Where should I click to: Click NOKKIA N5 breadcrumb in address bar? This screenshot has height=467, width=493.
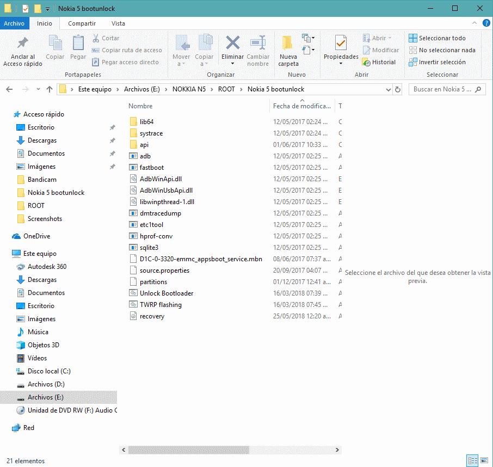coord(189,89)
